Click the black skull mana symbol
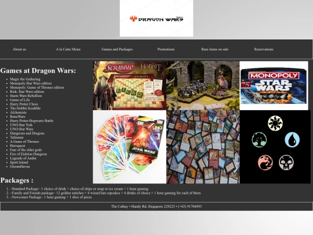 (x=286, y=162)
